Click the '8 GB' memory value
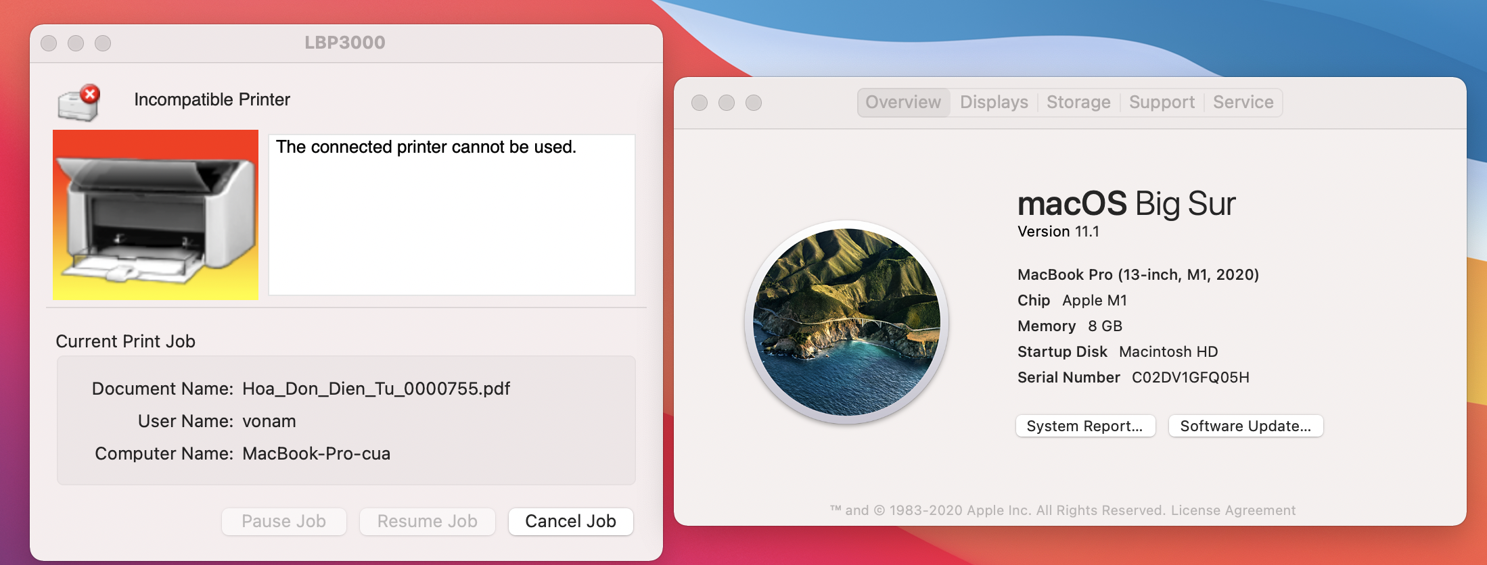The width and height of the screenshot is (1487, 565). pyautogui.click(x=1105, y=326)
